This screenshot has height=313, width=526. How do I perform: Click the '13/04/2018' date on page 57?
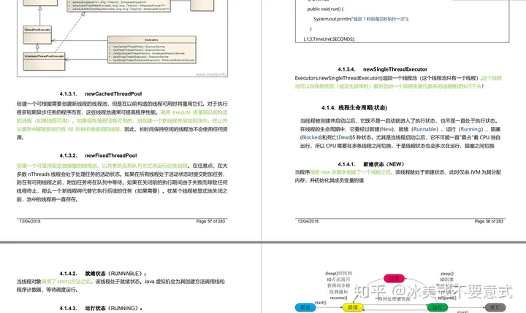30,221
